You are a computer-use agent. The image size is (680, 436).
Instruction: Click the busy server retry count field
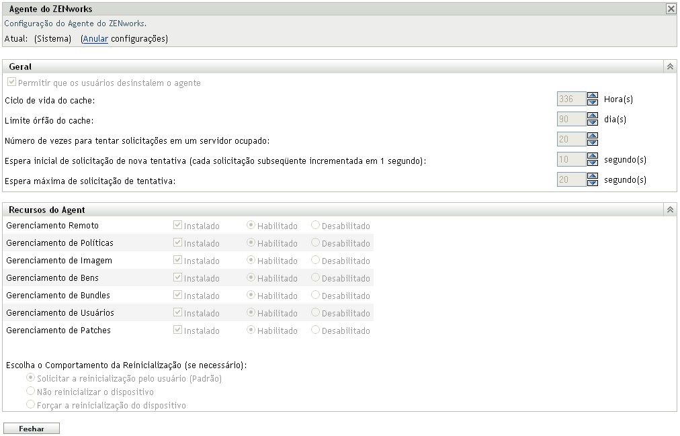click(571, 139)
